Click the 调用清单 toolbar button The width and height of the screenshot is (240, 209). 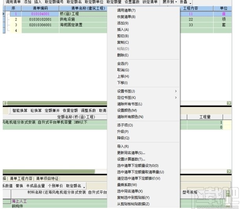[13, 2]
